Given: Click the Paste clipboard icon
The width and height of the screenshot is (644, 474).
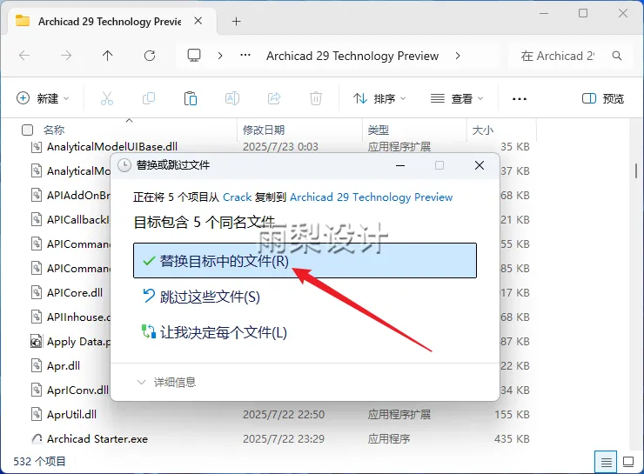Looking at the screenshot, I should coord(191,98).
